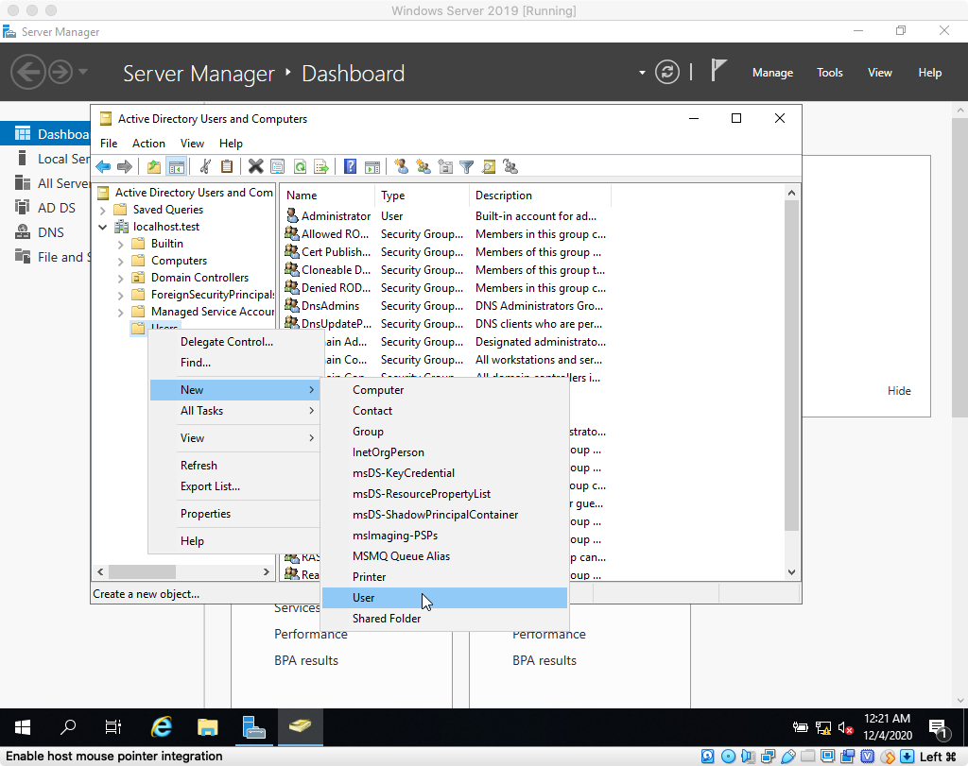Open the All Tasks submenu
The height and width of the screenshot is (766, 968).
[x=234, y=411]
